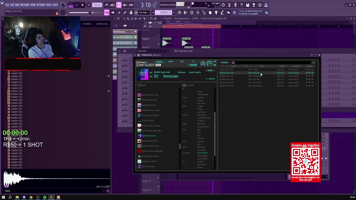Click the save project floppy icon
Image resolution: width=356 pixels, height=200 pixels.
point(248,5)
